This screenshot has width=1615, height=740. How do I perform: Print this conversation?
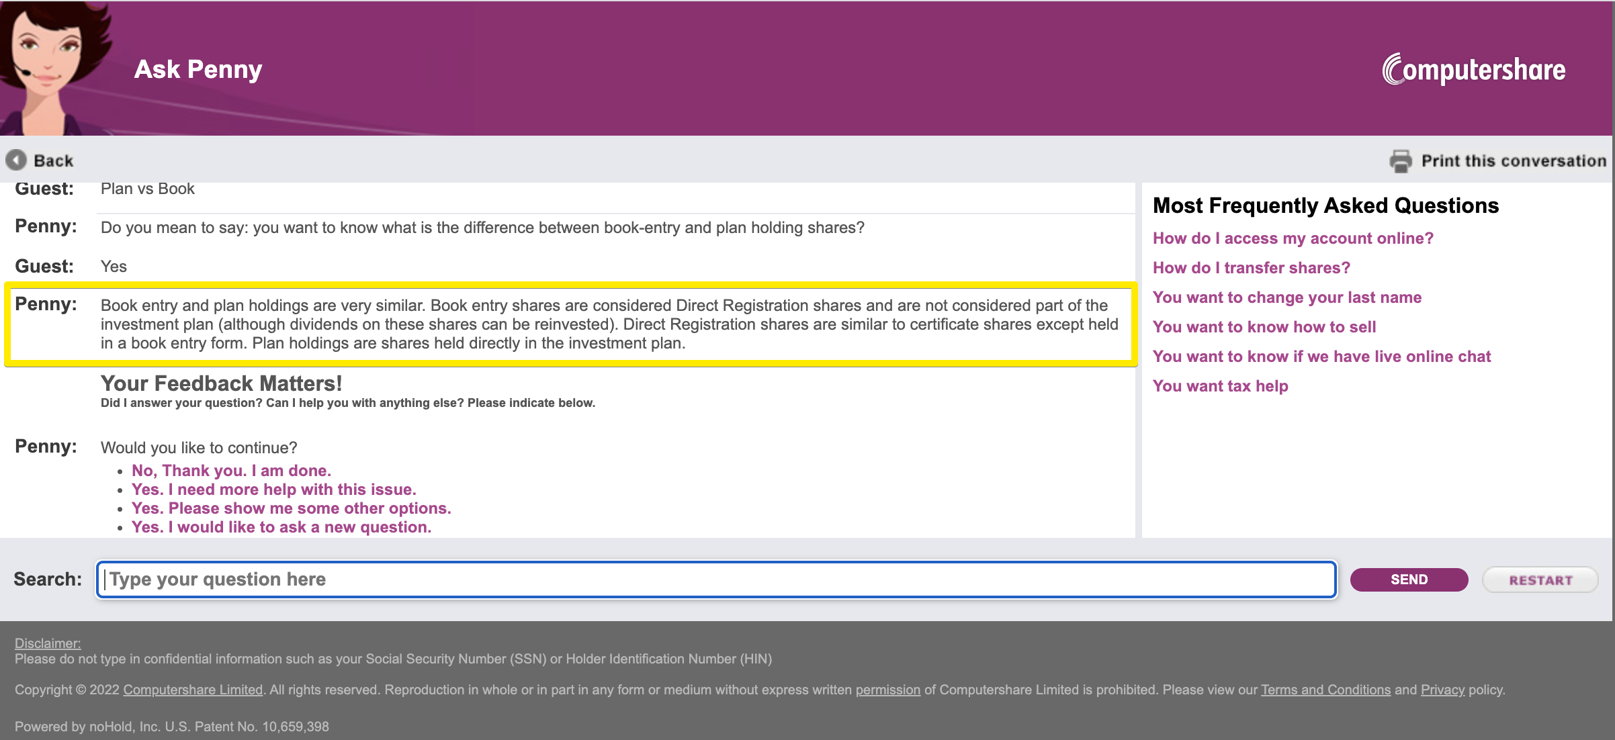pyautogui.click(x=1497, y=160)
